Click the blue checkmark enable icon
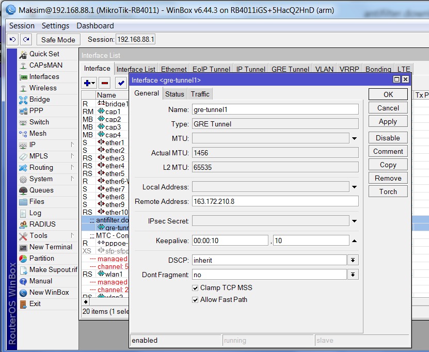The image size is (429, 352). click(121, 83)
